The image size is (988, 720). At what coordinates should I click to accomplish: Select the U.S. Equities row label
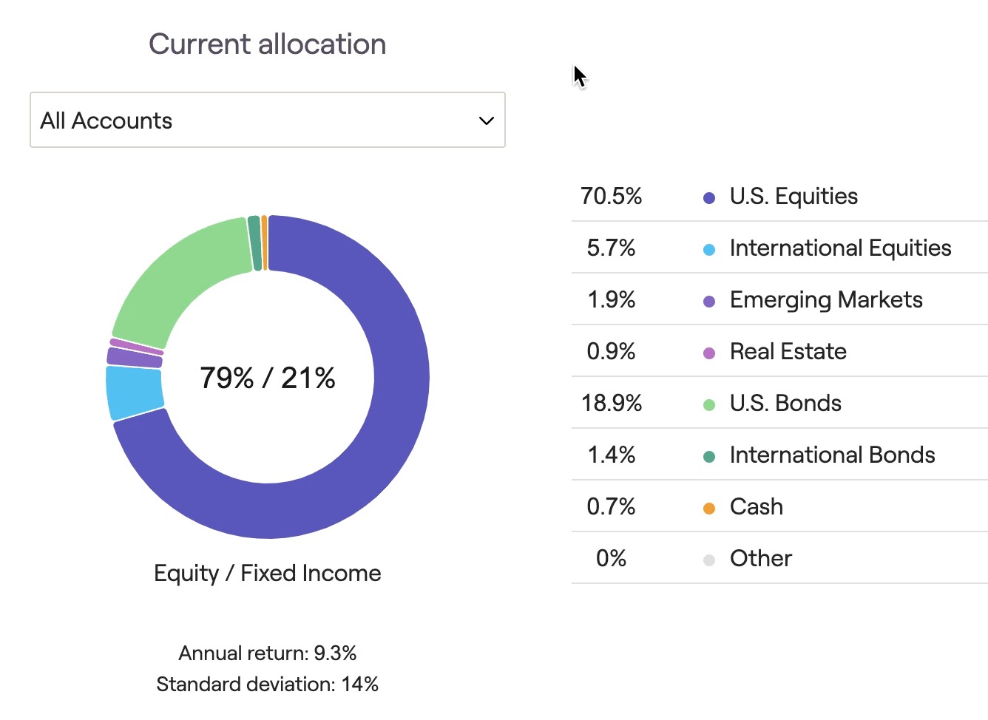click(793, 196)
